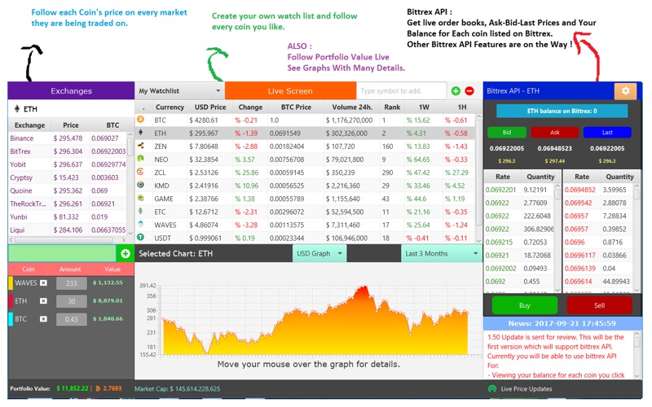
Task: Sort watchlist by BTC Price column
Action: 296,107
